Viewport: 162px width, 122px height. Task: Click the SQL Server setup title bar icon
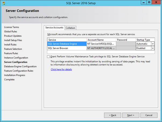tap(4, 3)
